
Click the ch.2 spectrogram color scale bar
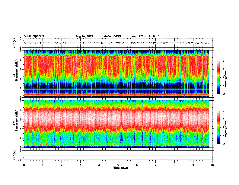click(x=218, y=127)
